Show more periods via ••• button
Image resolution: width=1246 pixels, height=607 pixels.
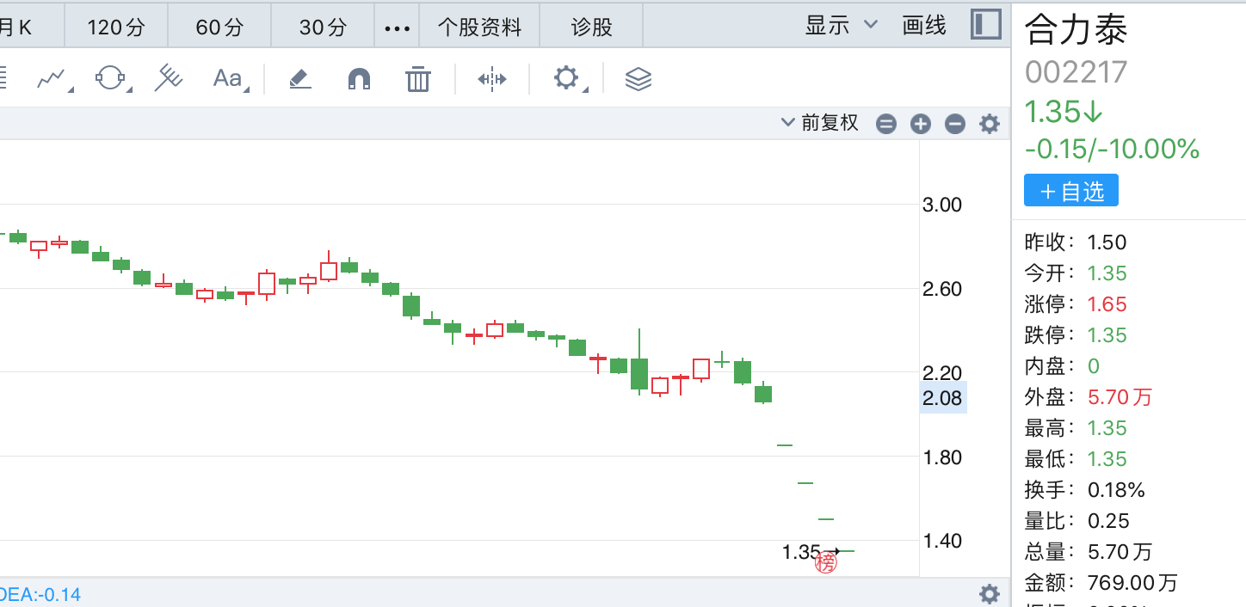[x=397, y=28]
